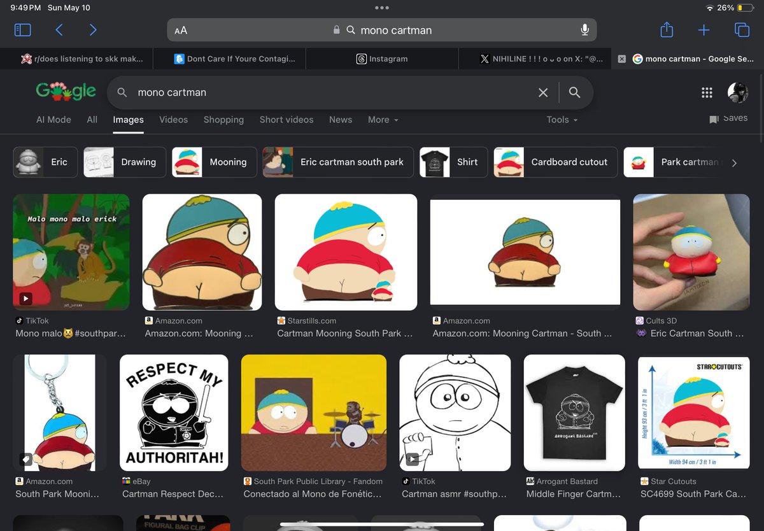Expand the Tools dropdown
The width and height of the screenshot is (764, 531).
[562, 120]
